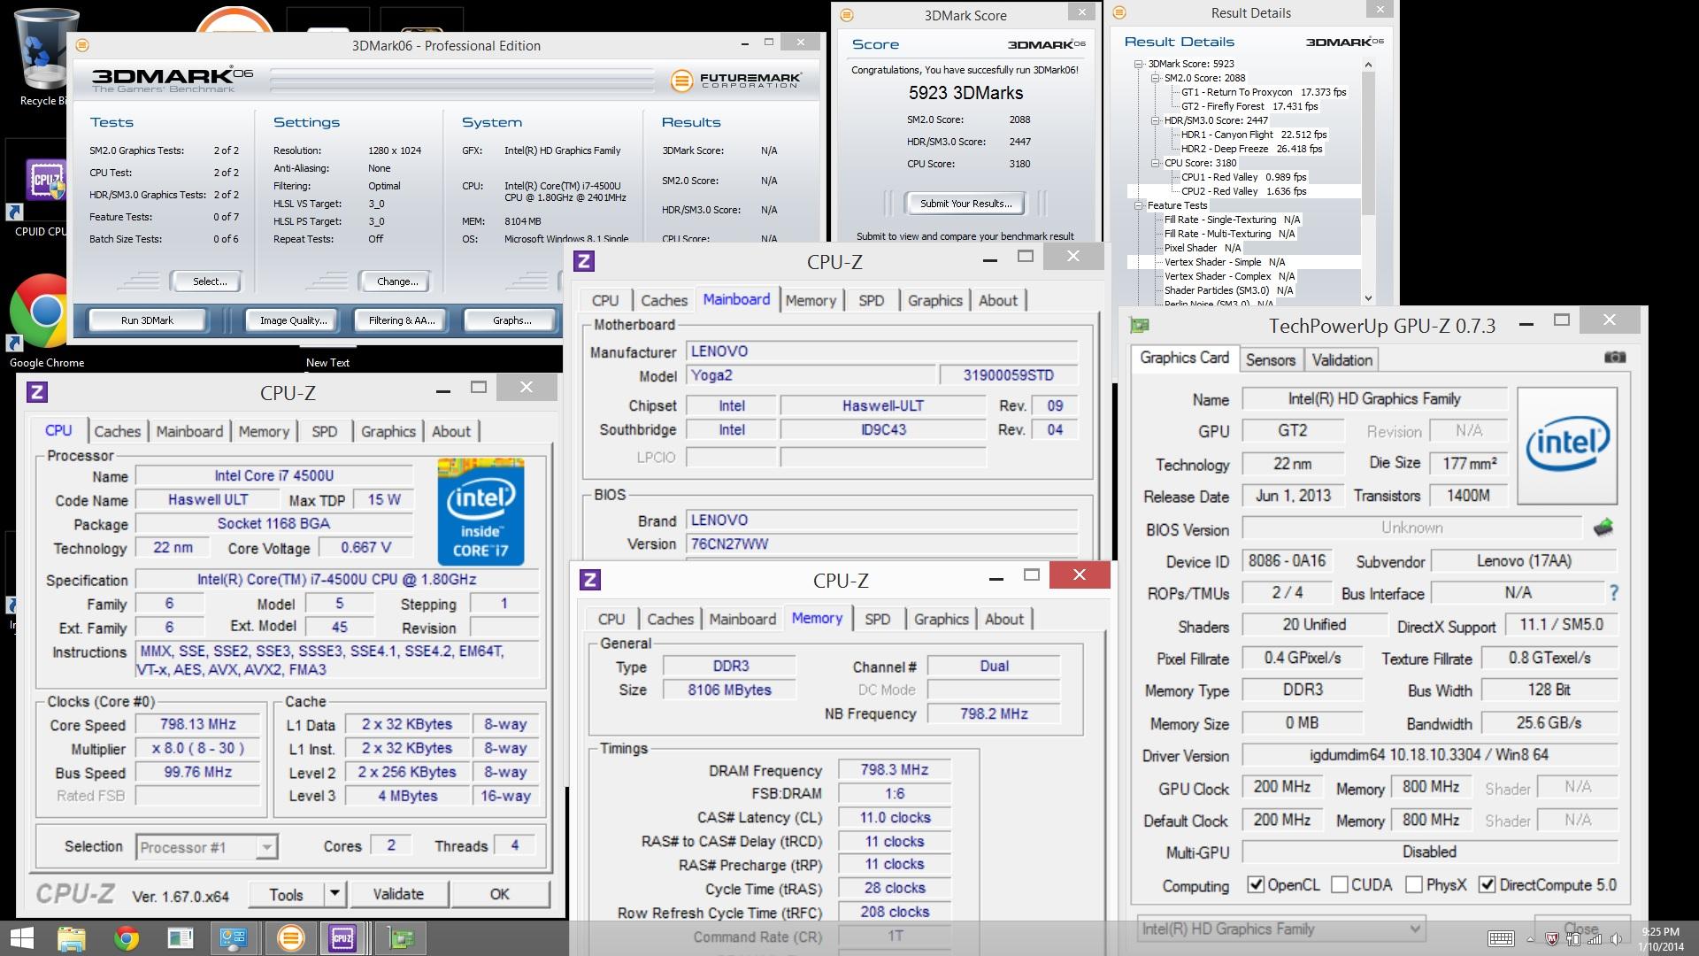This screenshot has width=1699, height=956.
Task: Show hidden tray icons arrow
Action: click(x=1530, y=939)
